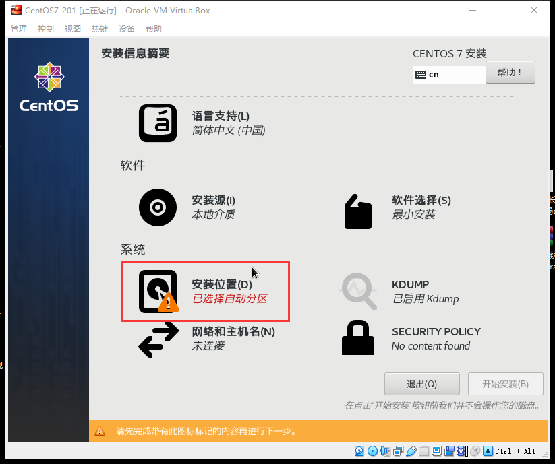Open the 网络和主机名(N) arrows icon

point(158,339)
